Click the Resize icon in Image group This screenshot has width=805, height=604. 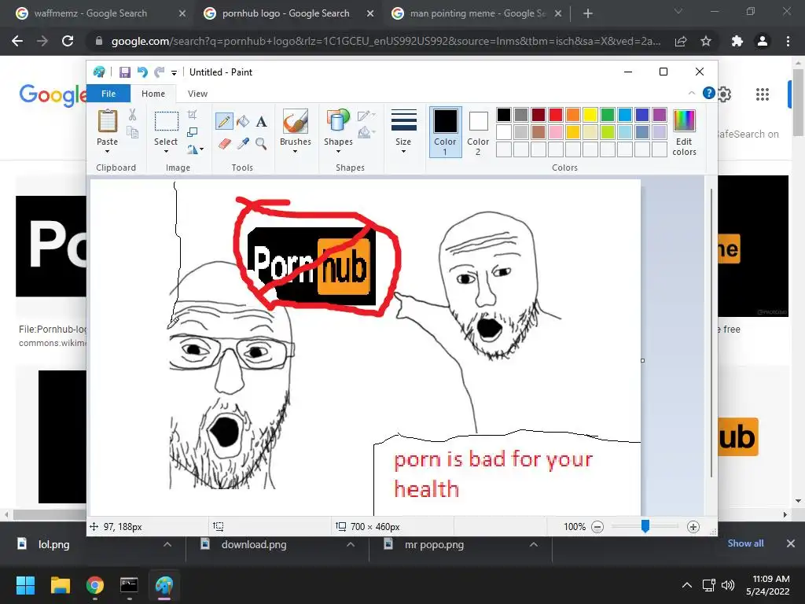(x=192, y=132)
